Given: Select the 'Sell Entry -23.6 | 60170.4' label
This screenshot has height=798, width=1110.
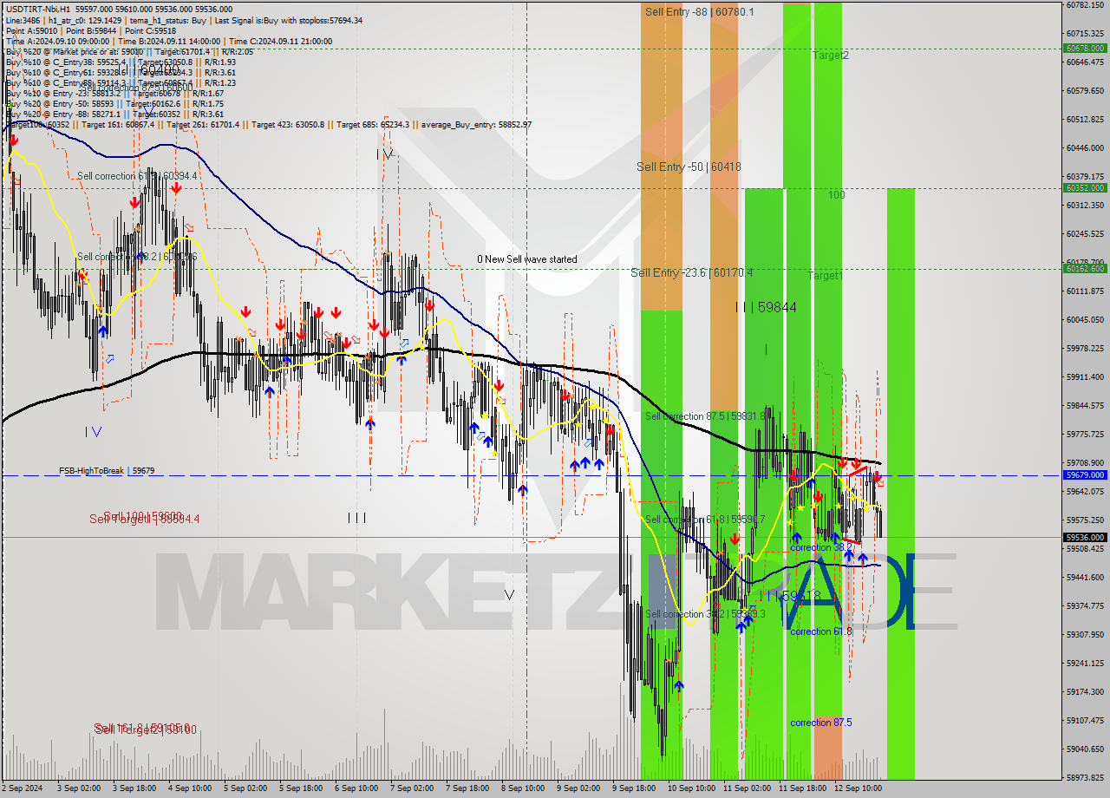Looking at the screenshot, I should click(x=691, y=272).
